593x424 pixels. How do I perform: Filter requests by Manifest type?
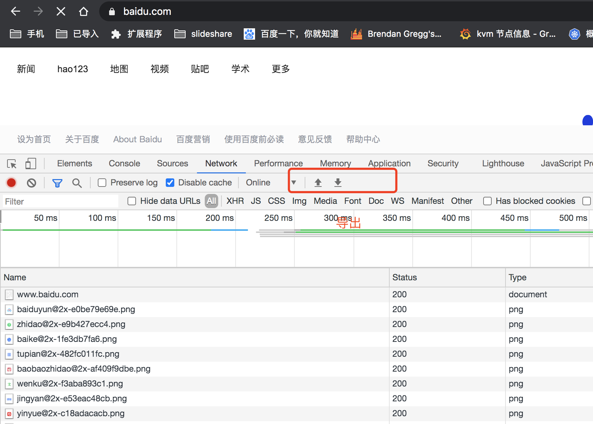point(428,201)
